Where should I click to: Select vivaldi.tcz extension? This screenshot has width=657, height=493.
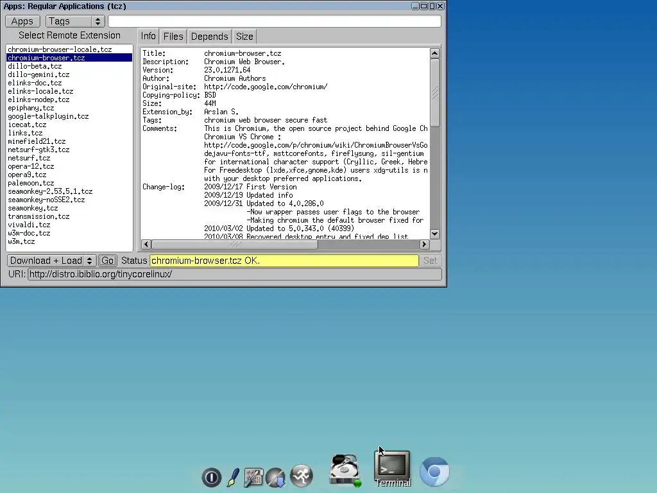pos(69,225)
